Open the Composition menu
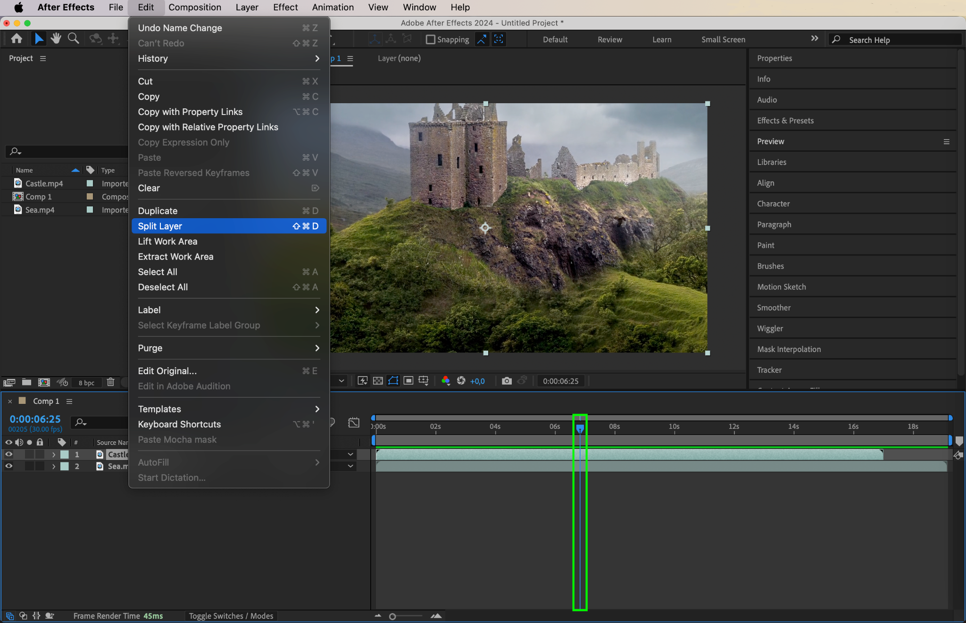This screenshot has height=623, width=966. tap(194, 7)
